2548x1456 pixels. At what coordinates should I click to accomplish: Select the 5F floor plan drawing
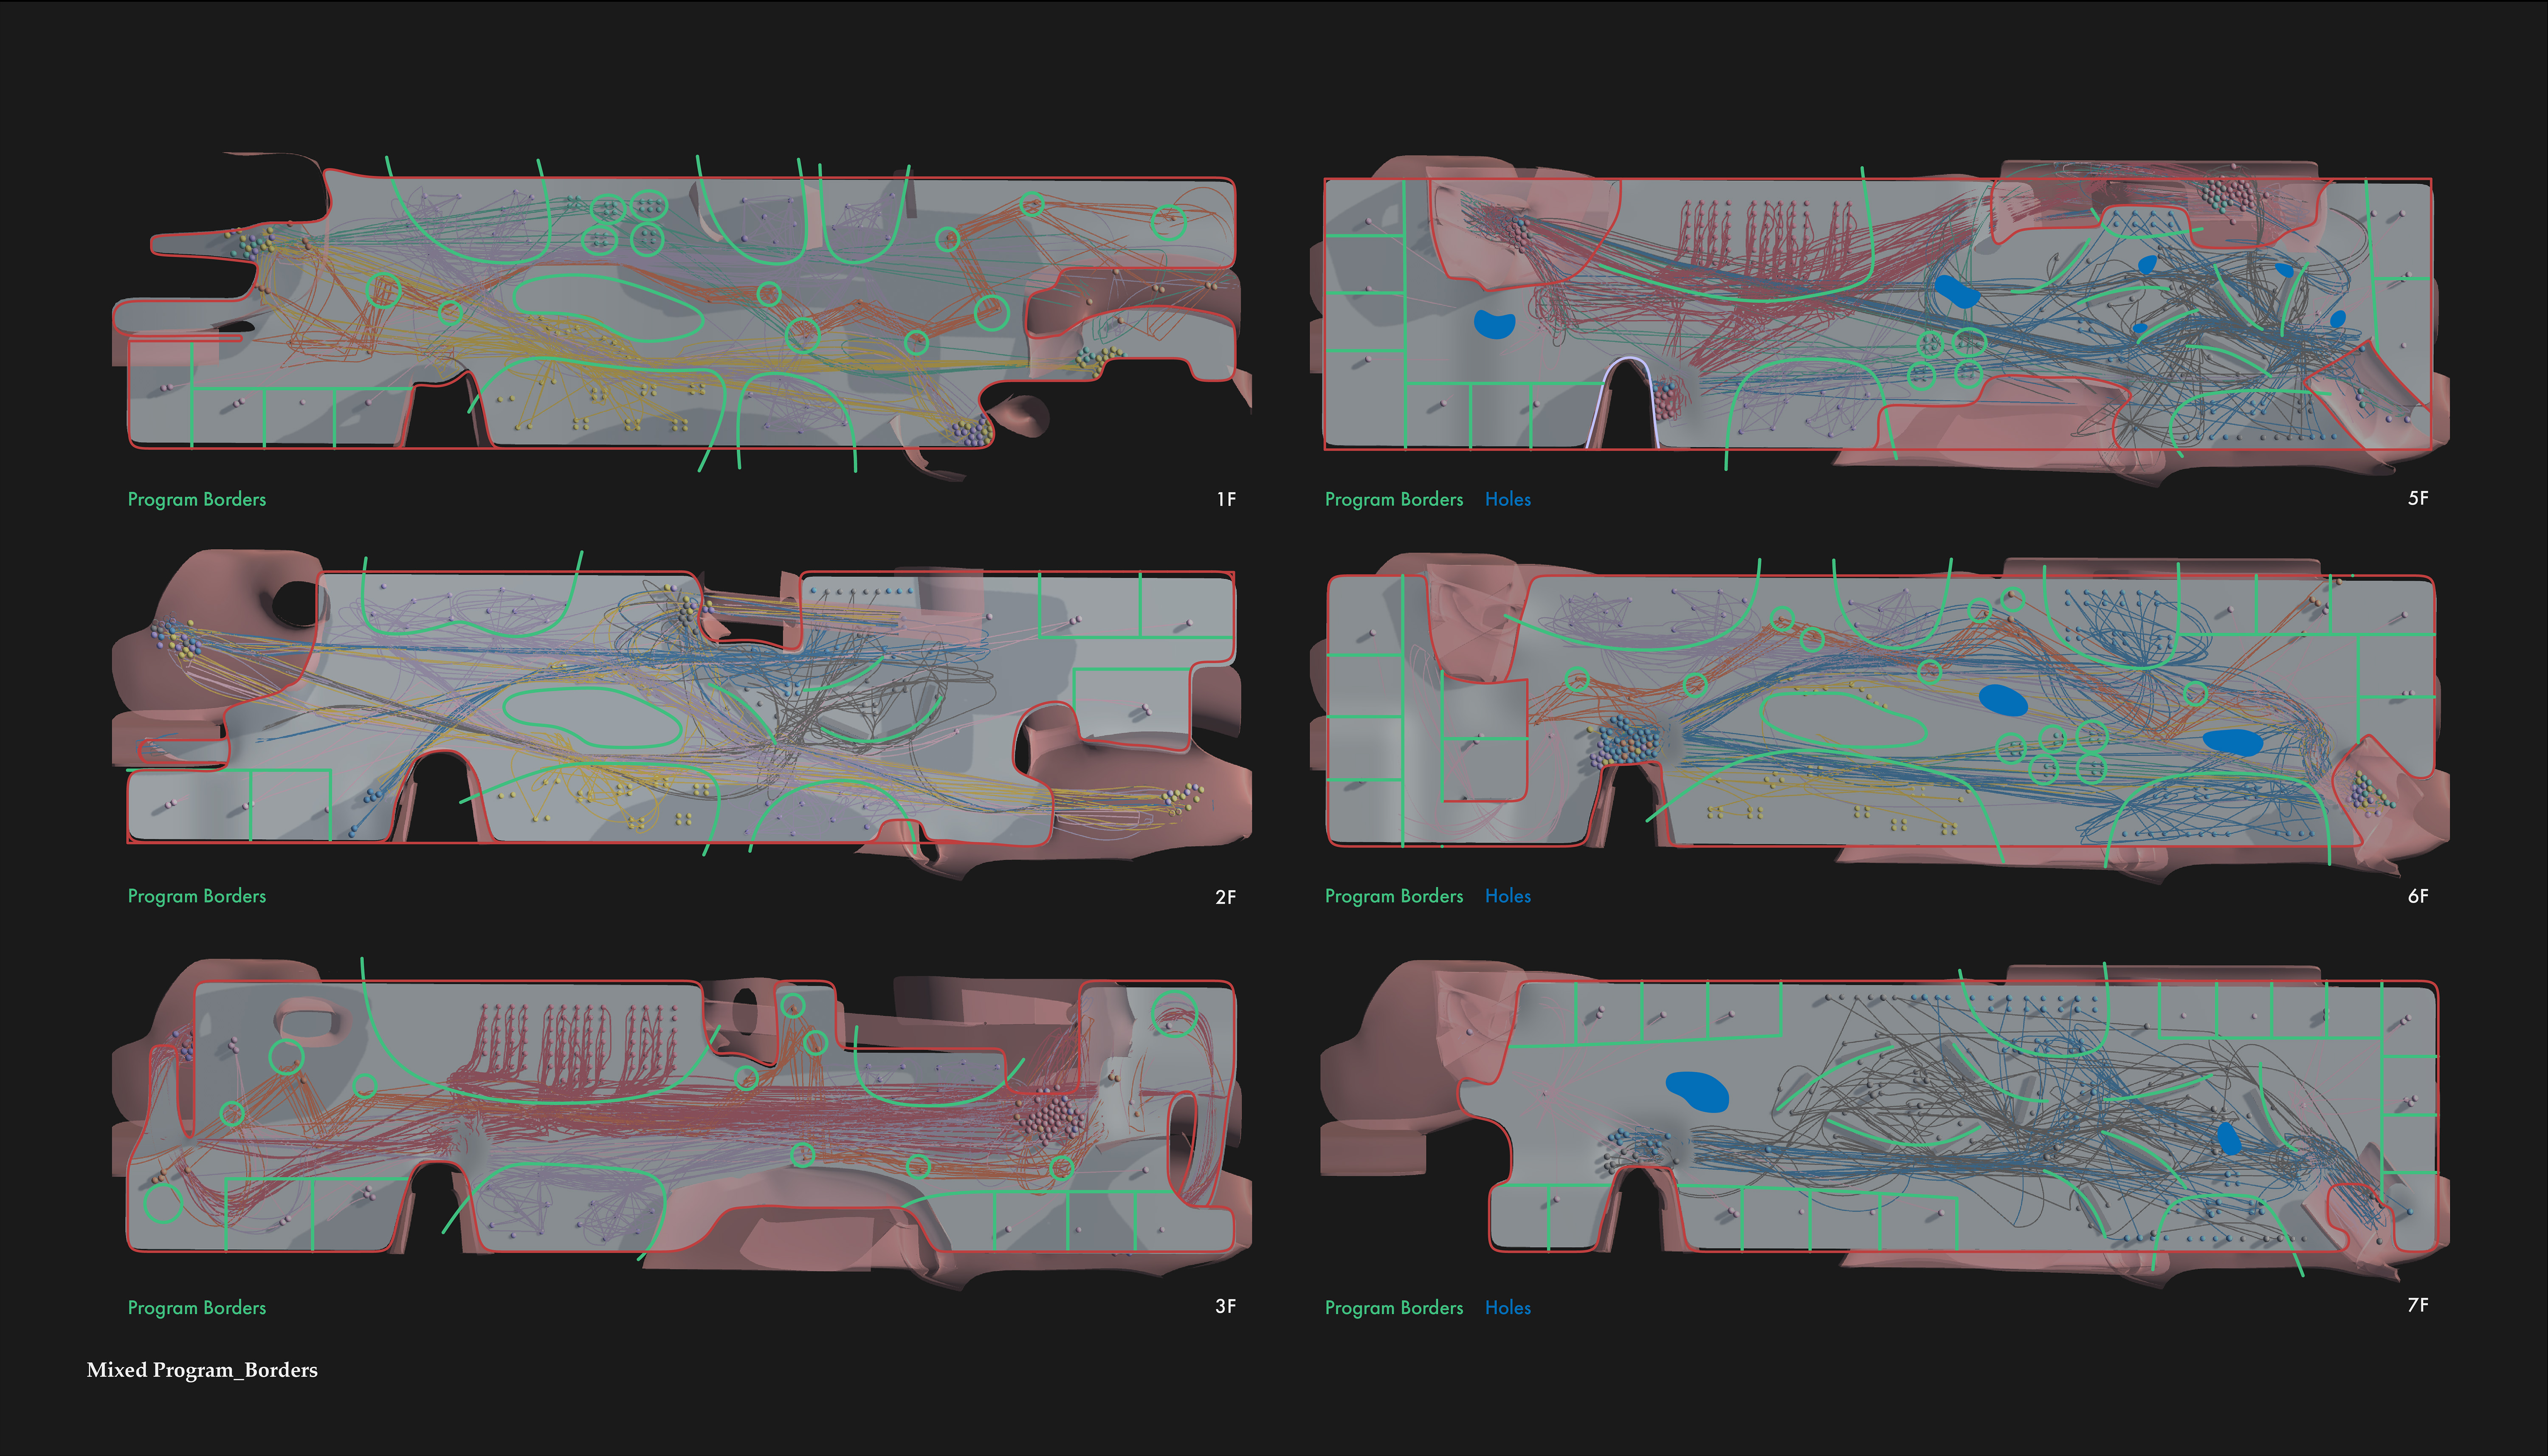(1880, 312)
